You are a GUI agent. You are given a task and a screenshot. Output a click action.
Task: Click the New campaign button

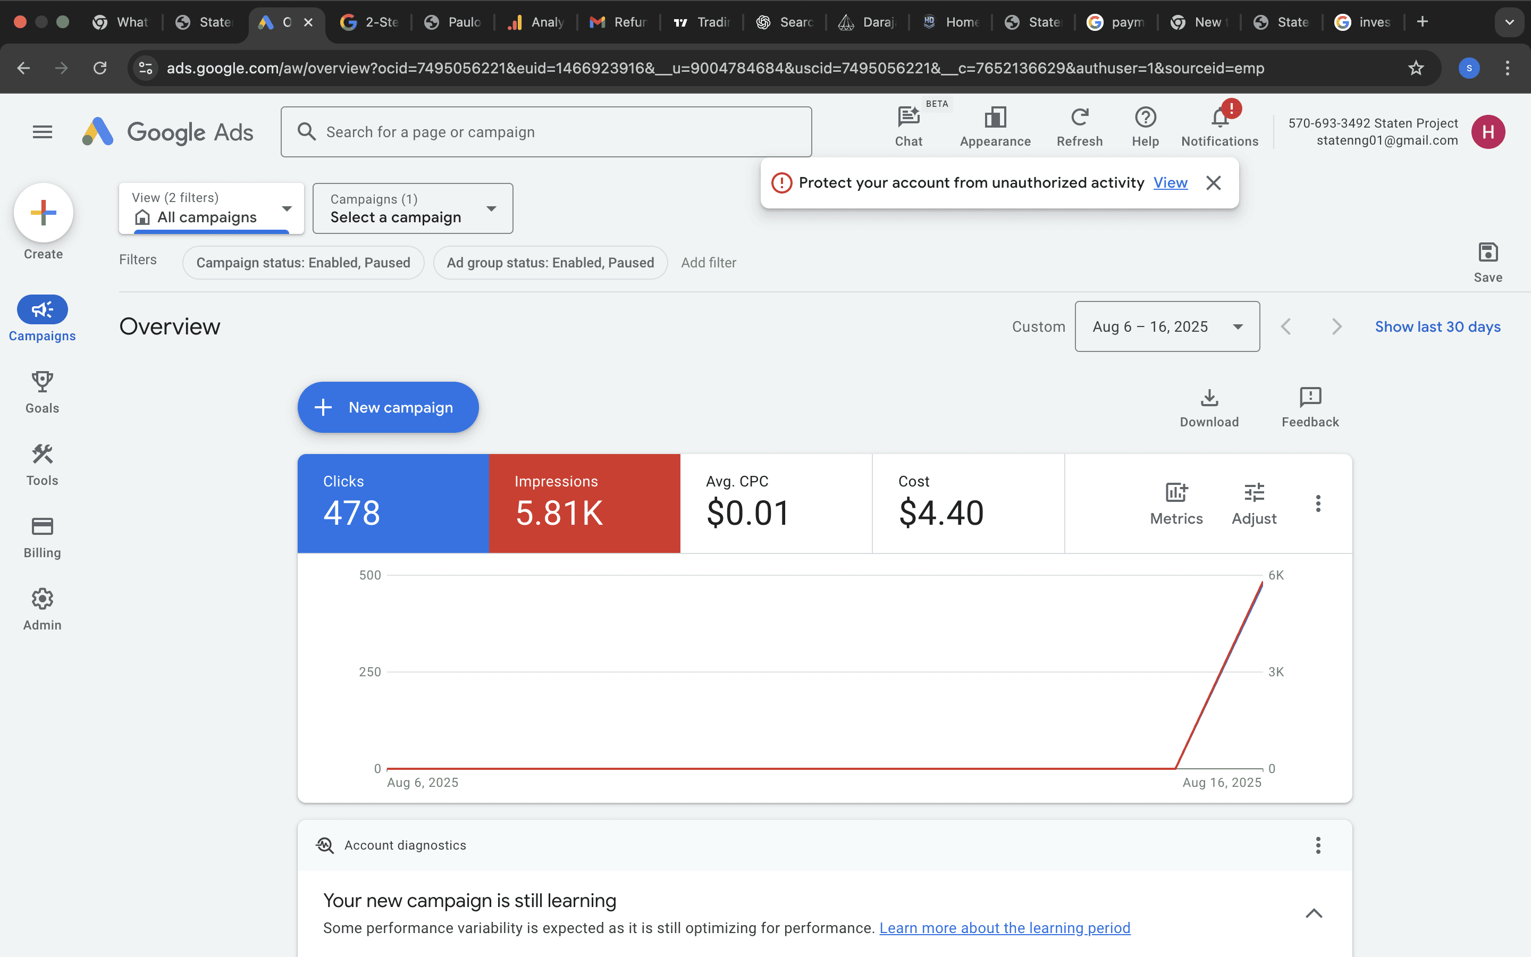388,407
